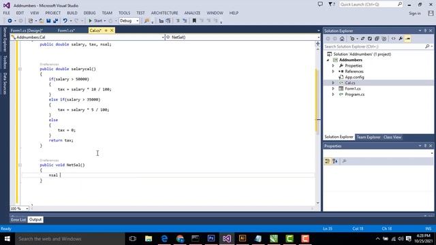Click Solution Explorer Home icon
This screenshot has width=436, height=245.
342,39
